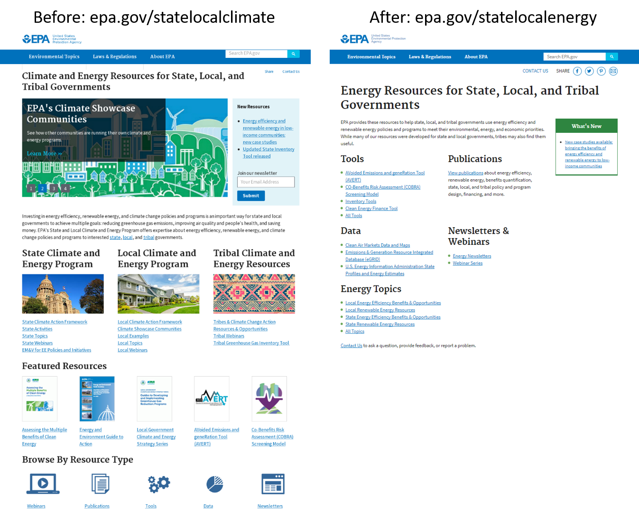Click the State Capitol building image
Viewport: 639px width, 518px height.
[x=63, y=294]
